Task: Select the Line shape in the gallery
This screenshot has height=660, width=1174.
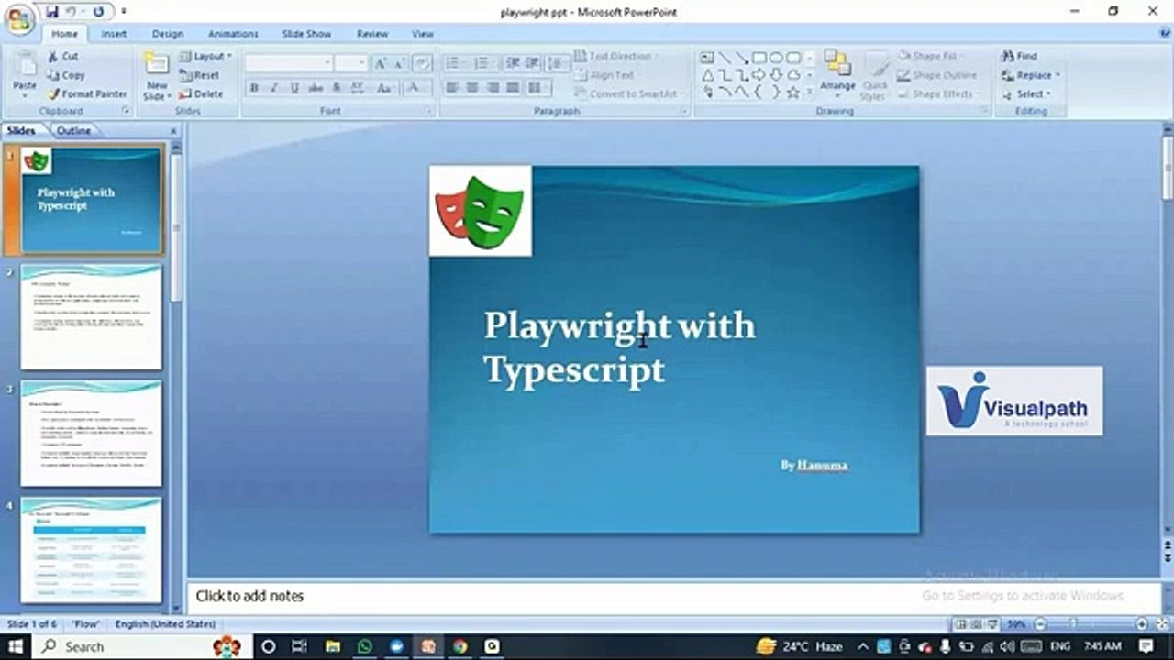Action: coord(725,58)
